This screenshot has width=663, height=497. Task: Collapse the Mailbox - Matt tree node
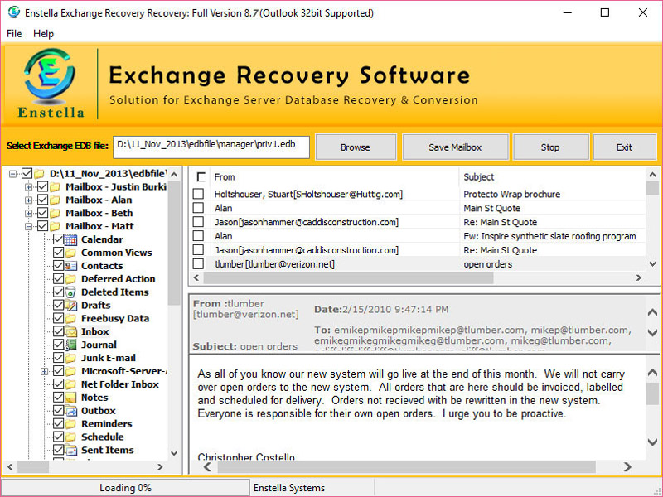(28, 226)
